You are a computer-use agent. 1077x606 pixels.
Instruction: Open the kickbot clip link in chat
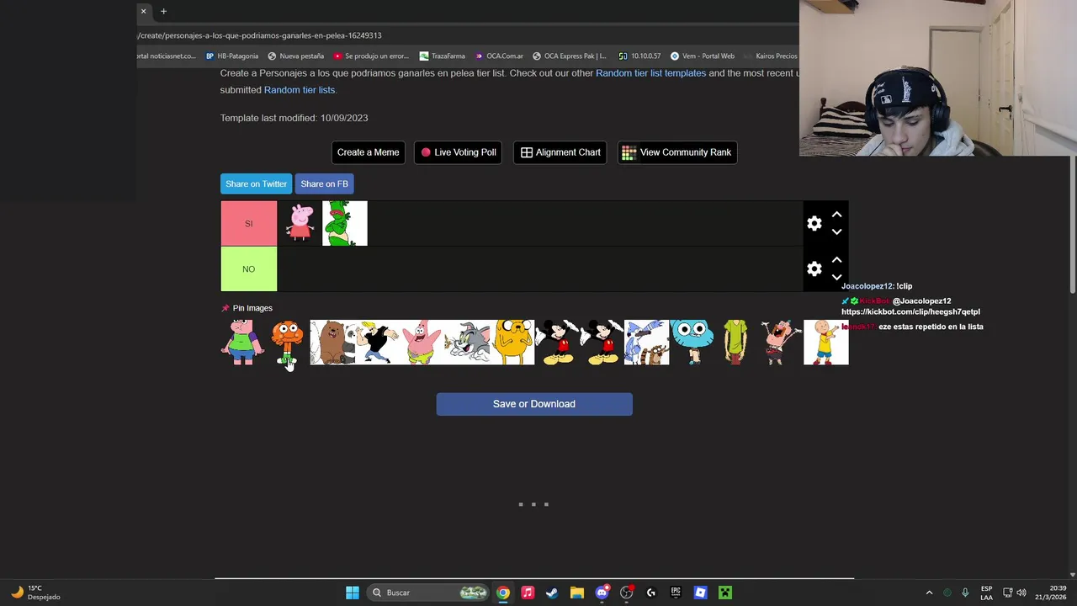point(910,311)
